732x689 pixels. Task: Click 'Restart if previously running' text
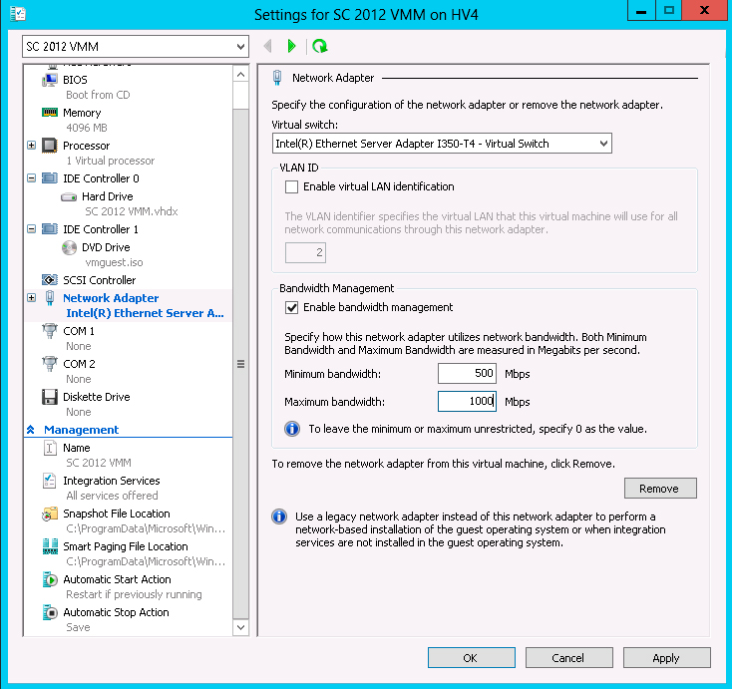click(134, 594)
